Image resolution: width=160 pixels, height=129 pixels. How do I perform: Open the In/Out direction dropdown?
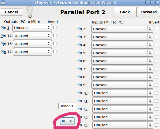point(67,121)
